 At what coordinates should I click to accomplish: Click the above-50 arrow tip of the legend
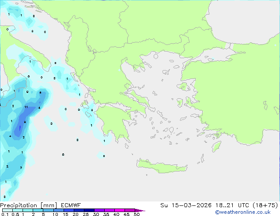pos(140,210)
